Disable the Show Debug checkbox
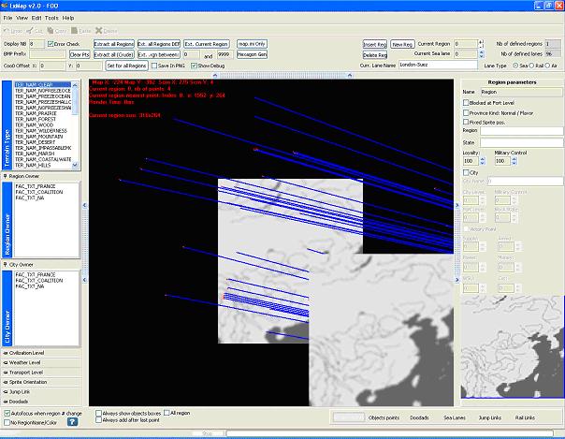Image resolution: width=565 pixels, height=439 pixels. pos(194,66)
